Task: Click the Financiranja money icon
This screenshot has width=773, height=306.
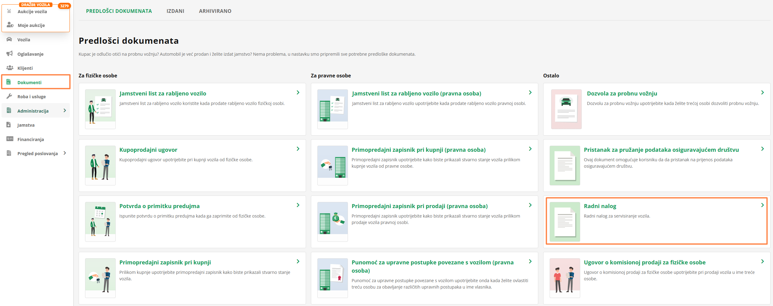Action: click(x=9, y=139)
